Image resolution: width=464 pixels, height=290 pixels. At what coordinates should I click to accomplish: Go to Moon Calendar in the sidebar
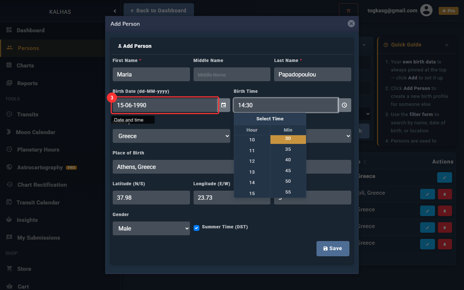(36, 132)
